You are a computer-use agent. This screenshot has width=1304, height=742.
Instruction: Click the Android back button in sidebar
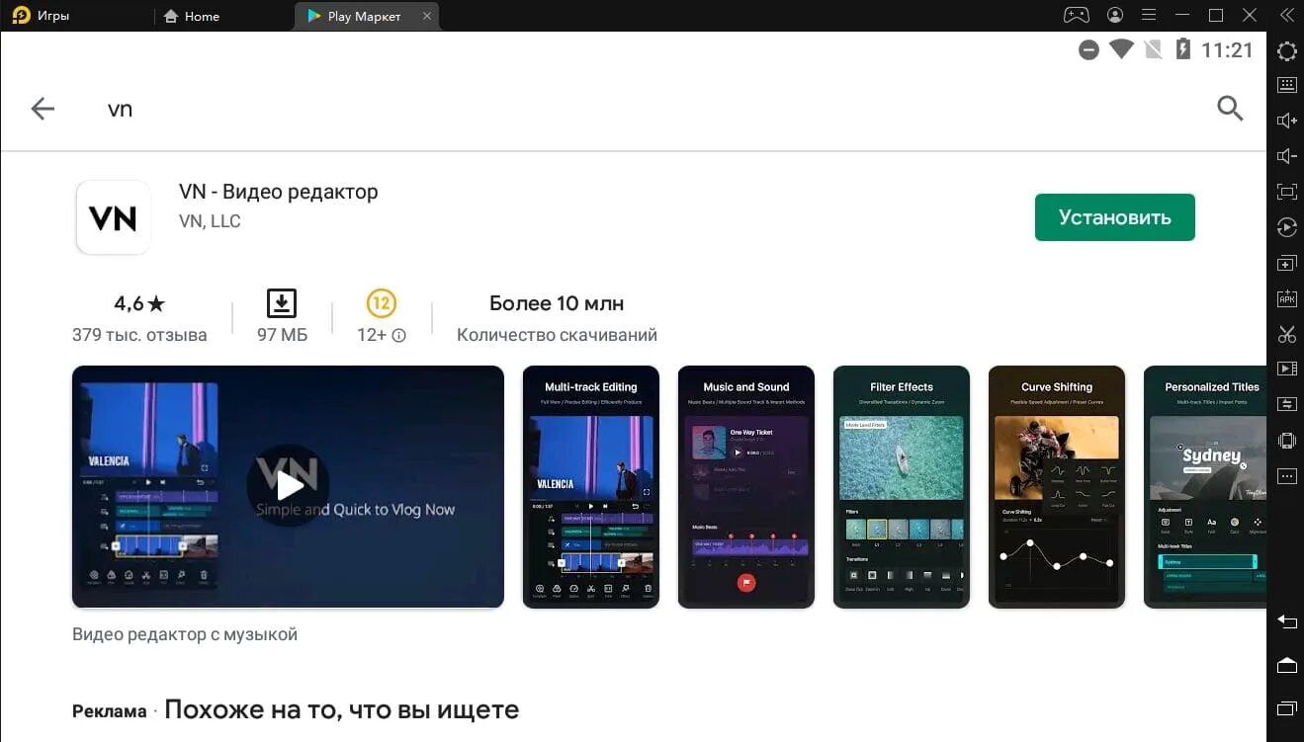point(1286,621)
